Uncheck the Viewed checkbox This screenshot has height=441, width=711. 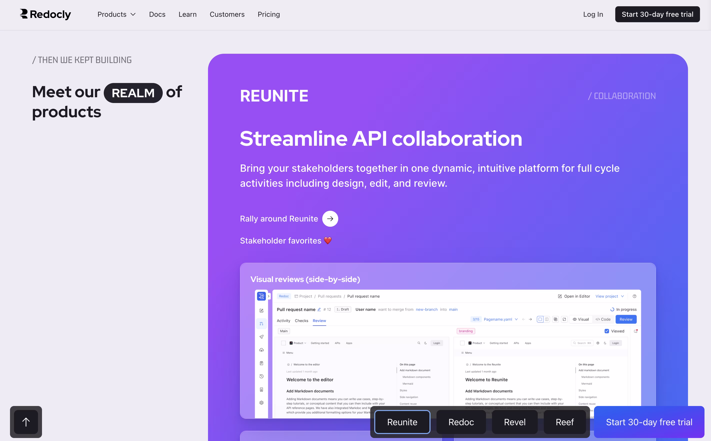pos(606,331)
